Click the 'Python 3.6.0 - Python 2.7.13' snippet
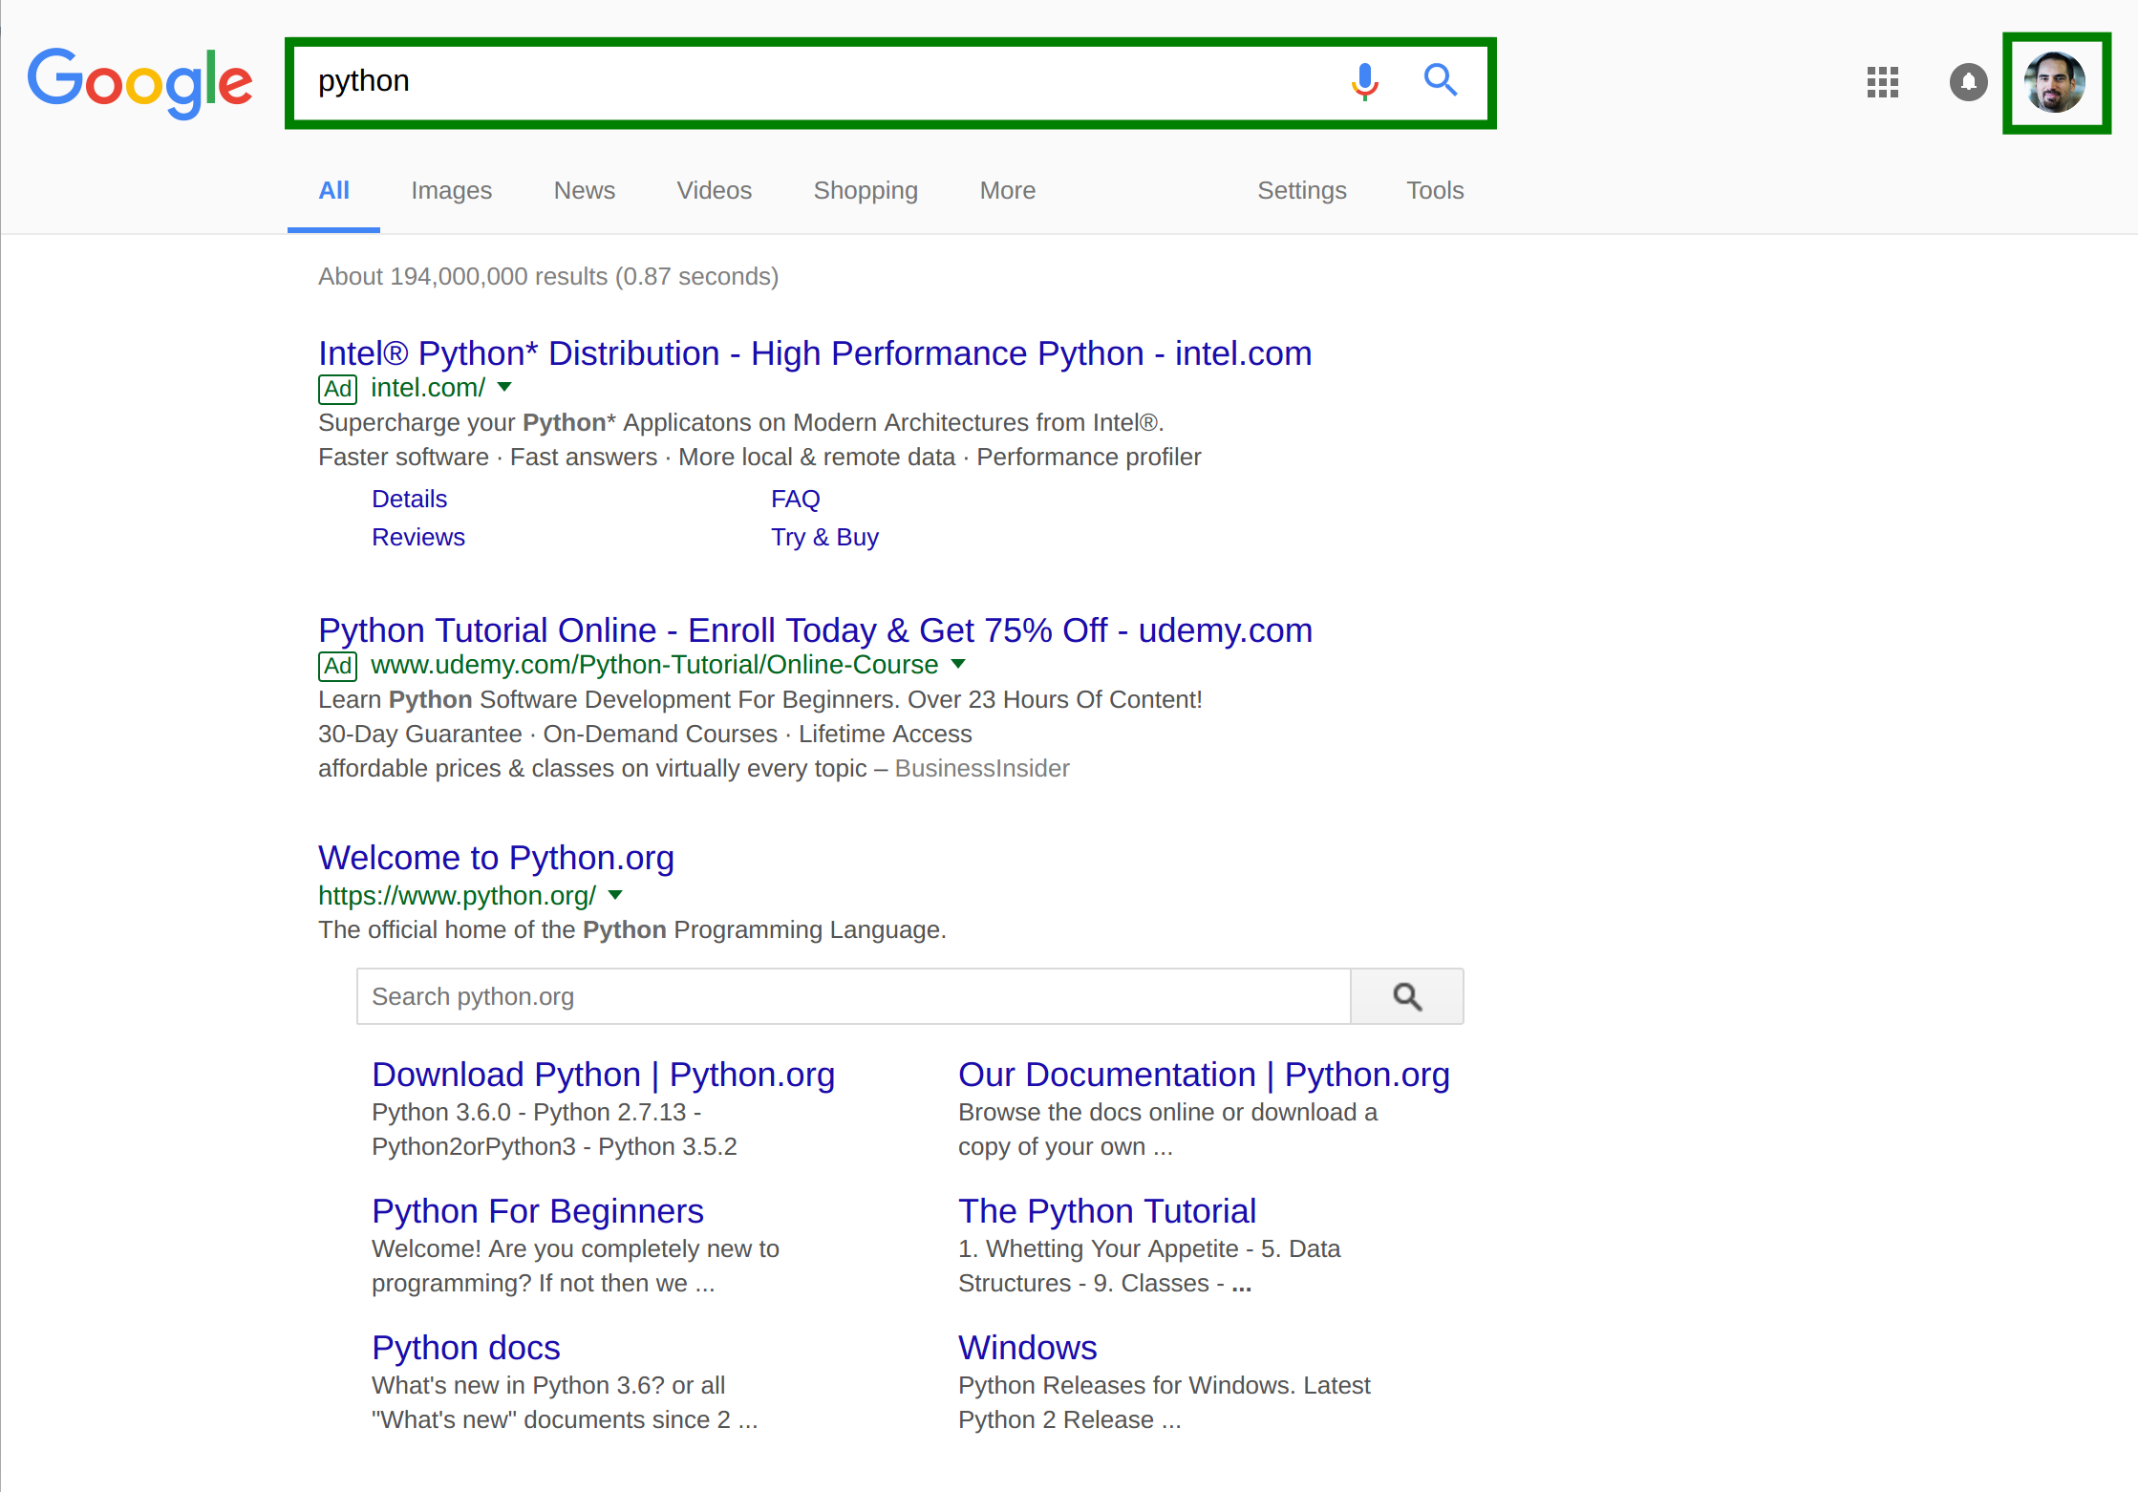 point(536,1112)
